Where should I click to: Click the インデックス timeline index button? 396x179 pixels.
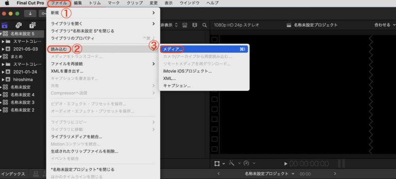[x=13, y=174]
